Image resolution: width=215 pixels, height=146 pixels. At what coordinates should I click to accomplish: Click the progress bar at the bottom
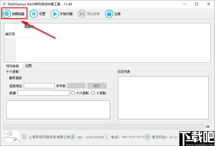(103, 127)
